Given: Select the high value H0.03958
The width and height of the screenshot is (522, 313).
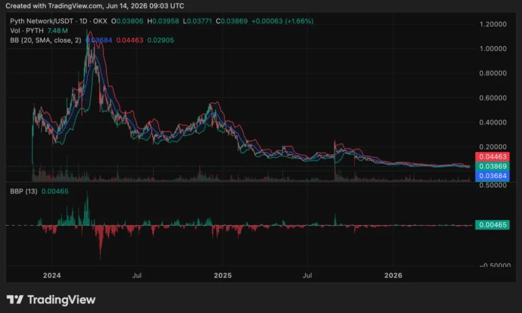Looking at the screenshot, I should point(163,21).
